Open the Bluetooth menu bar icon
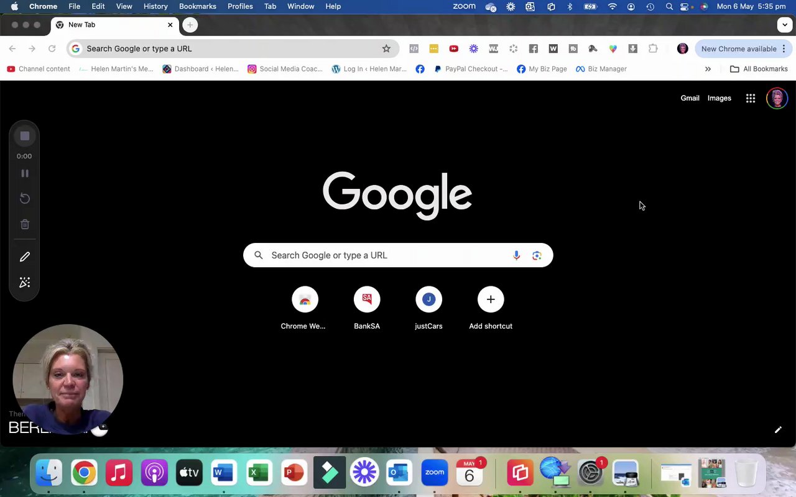The image size is (796, 497). 570,6
